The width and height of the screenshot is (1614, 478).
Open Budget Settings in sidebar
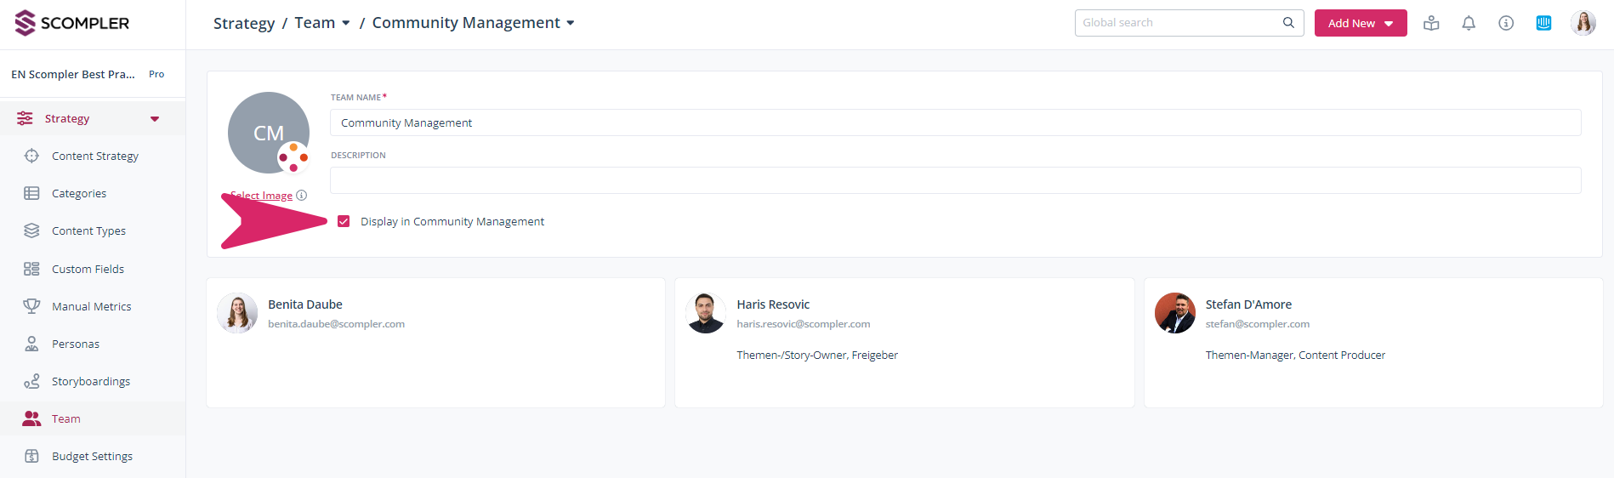(92, 457)
